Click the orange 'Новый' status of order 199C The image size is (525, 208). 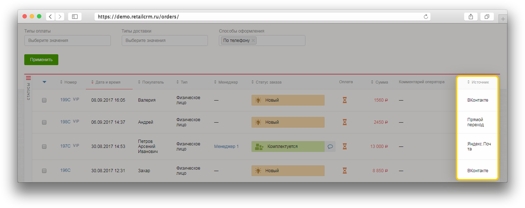288,100
